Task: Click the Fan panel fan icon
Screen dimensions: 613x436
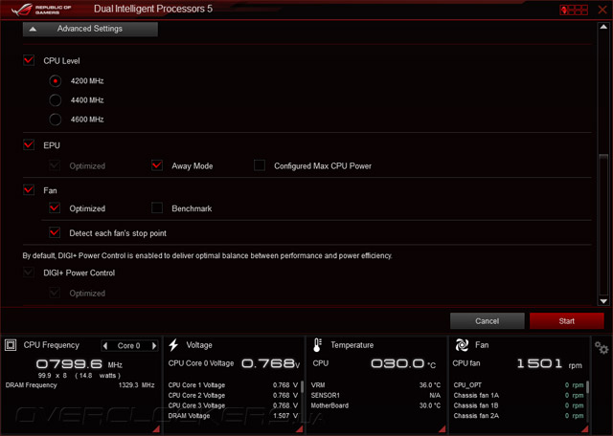Action: click(x=462, y=345)
